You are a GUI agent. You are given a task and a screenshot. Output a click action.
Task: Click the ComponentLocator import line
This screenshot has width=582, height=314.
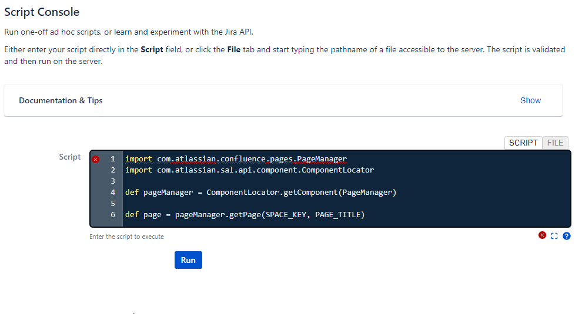(x=249, y=170)
